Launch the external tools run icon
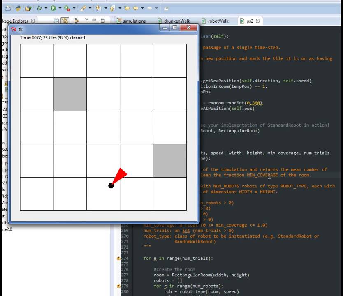The image size is (343, 296). pyautogui.click(x=67, y=8)
